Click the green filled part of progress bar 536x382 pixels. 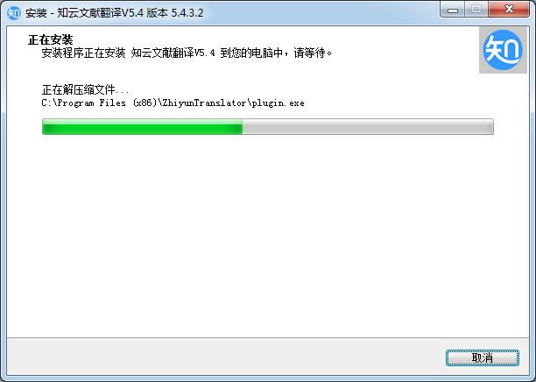(x=142, y=126)
